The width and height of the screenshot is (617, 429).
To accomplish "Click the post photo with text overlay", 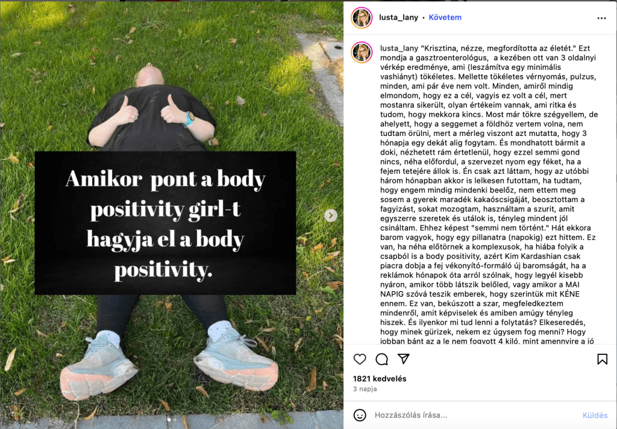I will tap(172, 214).
